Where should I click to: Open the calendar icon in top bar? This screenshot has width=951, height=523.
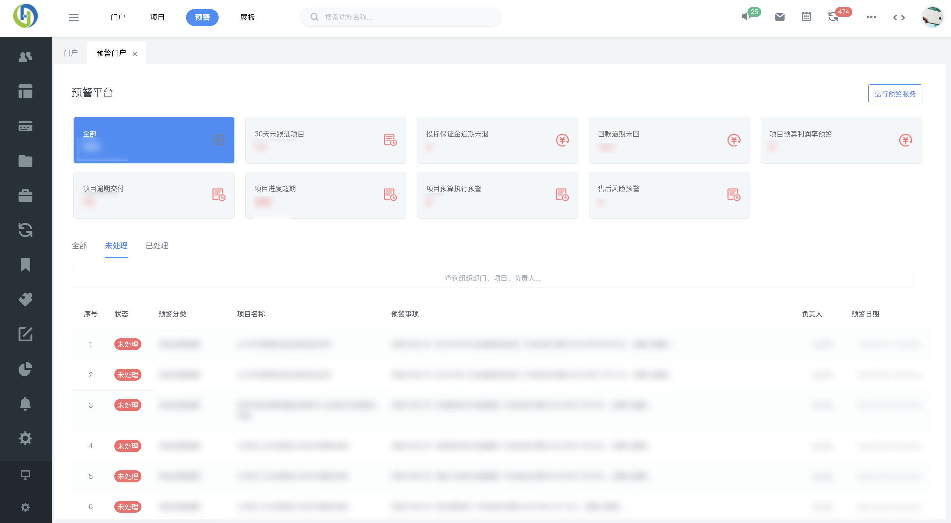click(x=806, y=17)
